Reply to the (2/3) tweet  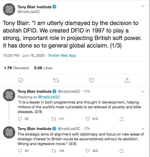(x=20, y=119)
